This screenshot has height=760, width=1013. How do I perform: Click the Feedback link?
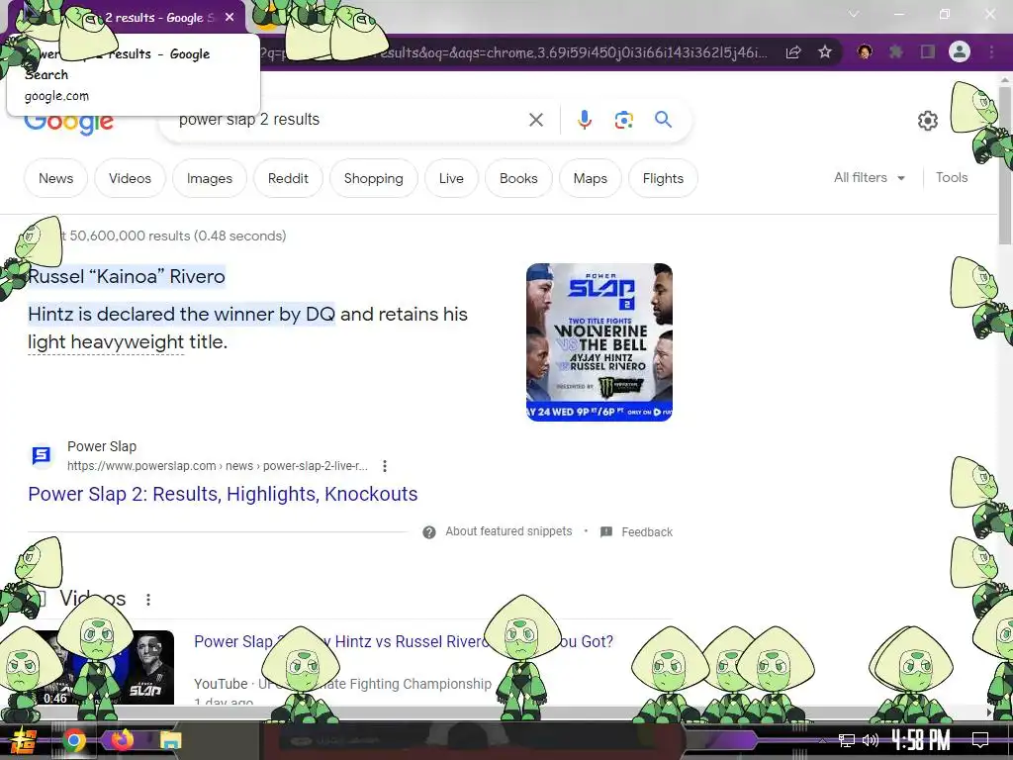pyautogui.click(x=647, y=531)
